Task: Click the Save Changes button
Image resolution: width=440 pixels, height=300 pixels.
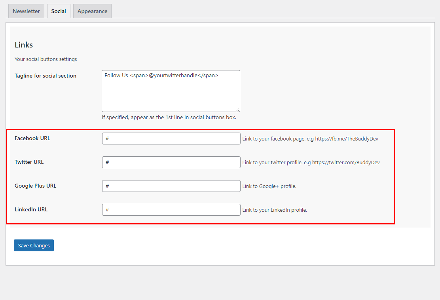Action: (x=34, y=245)
